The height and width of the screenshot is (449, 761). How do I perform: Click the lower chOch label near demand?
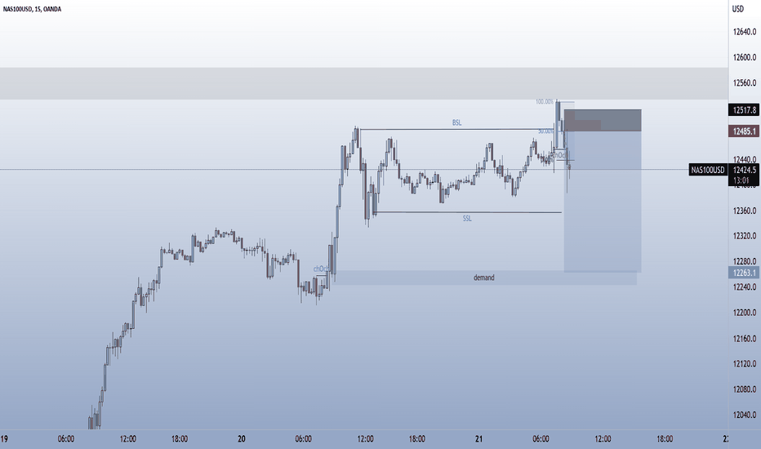pyautogui.click(x=321, y=269)
